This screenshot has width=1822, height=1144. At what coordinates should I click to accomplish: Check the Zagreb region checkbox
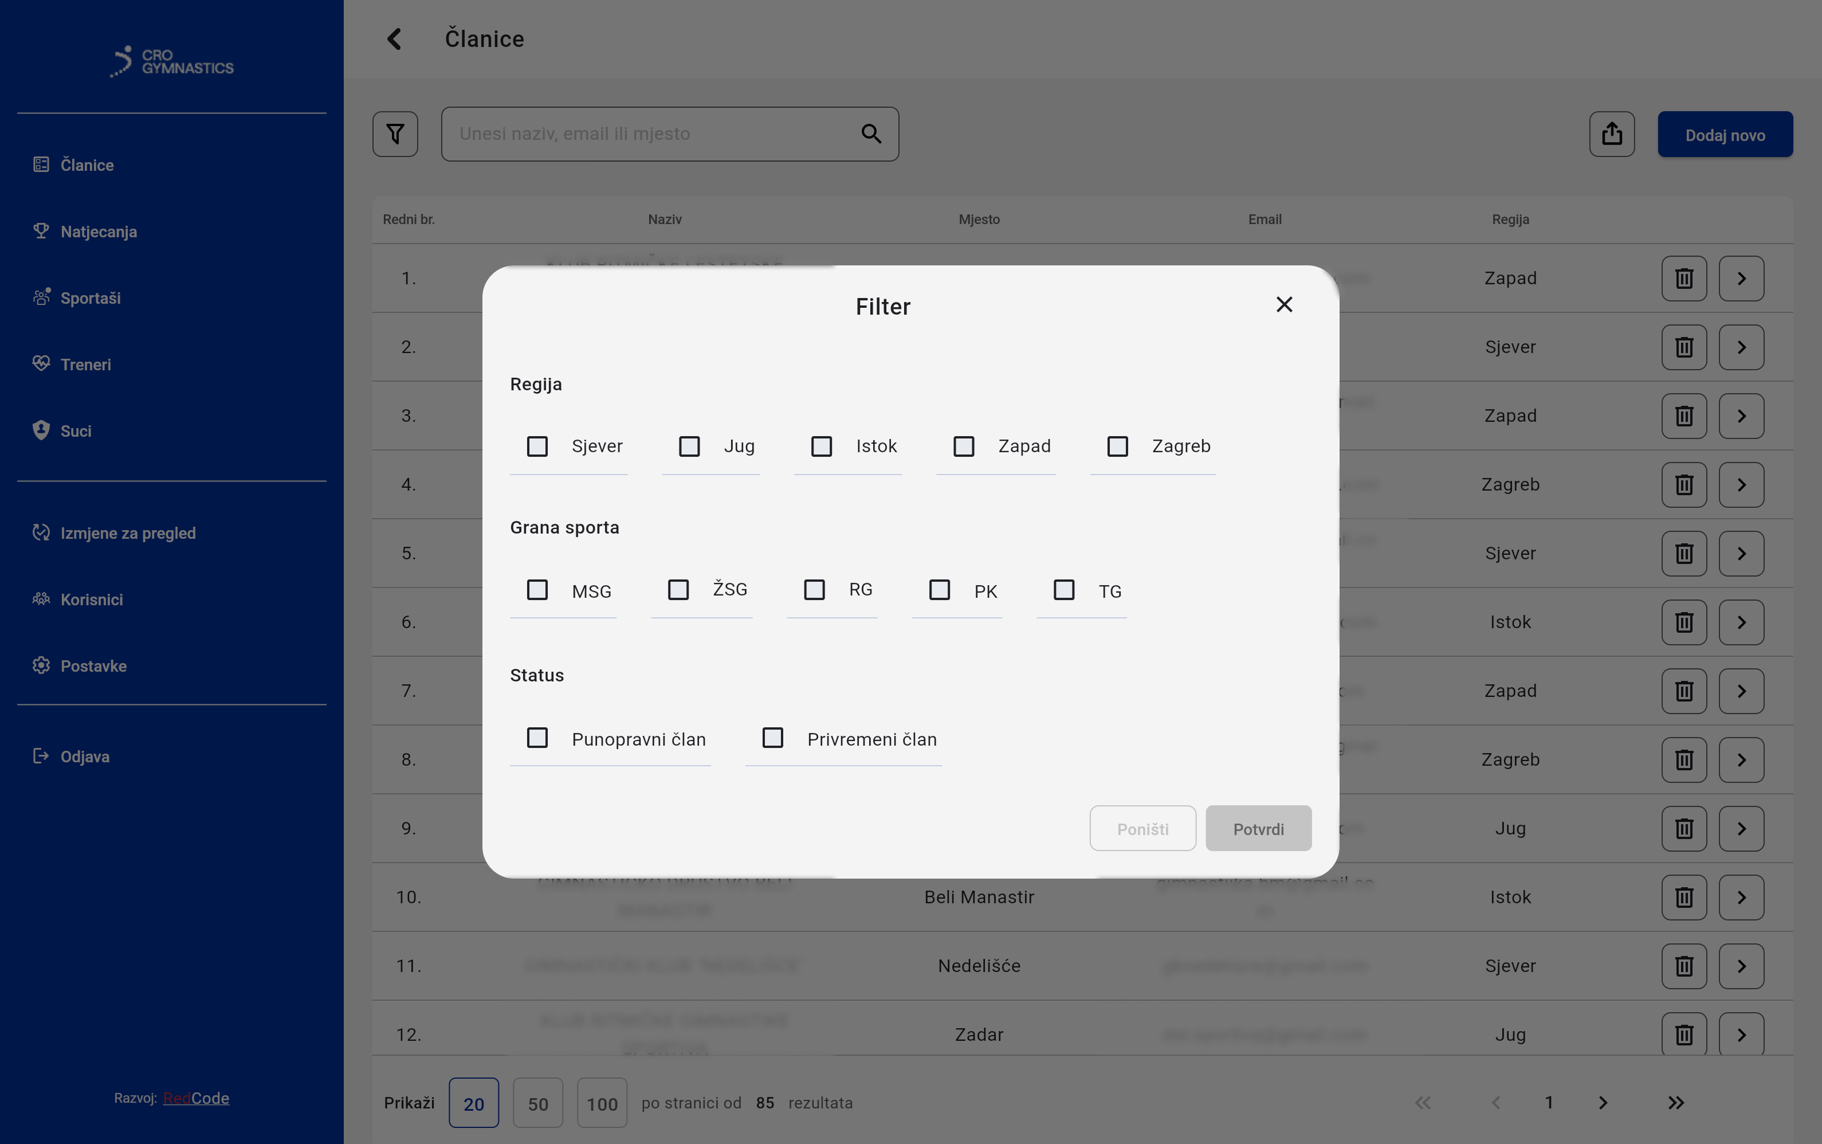pyautogui.click(x=1117, y=446)
